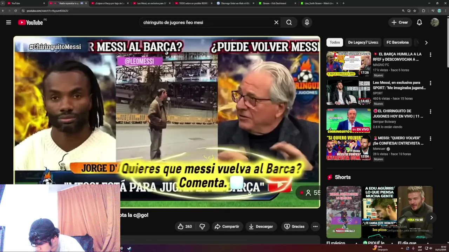Click the Descargar download button
The image size is (449, 252).
261,226
